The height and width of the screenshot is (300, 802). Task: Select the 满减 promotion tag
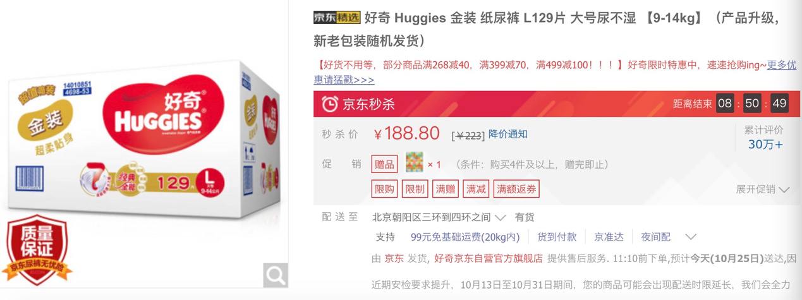click(476, 189)
